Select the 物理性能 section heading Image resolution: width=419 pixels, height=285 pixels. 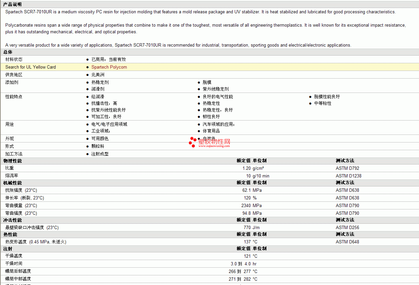coord(12,161)
